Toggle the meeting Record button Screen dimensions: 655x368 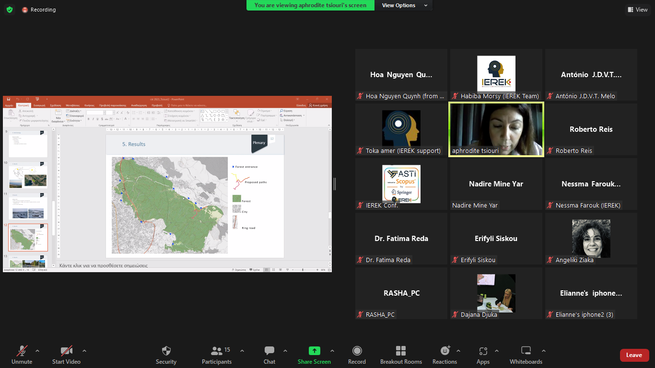357,355
